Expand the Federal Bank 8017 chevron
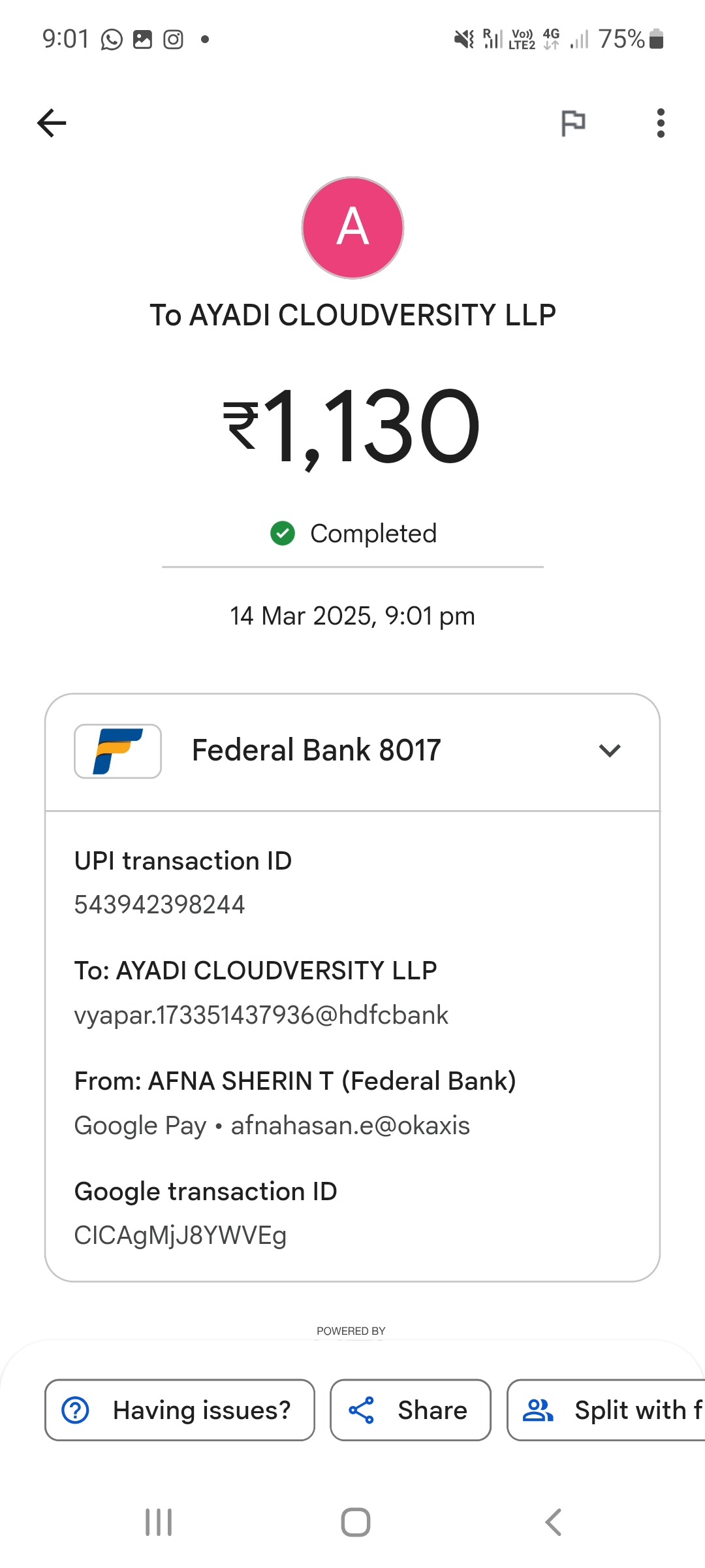Image resolution: width=705 pixels, height=1568 pixels. click(609, 751)
